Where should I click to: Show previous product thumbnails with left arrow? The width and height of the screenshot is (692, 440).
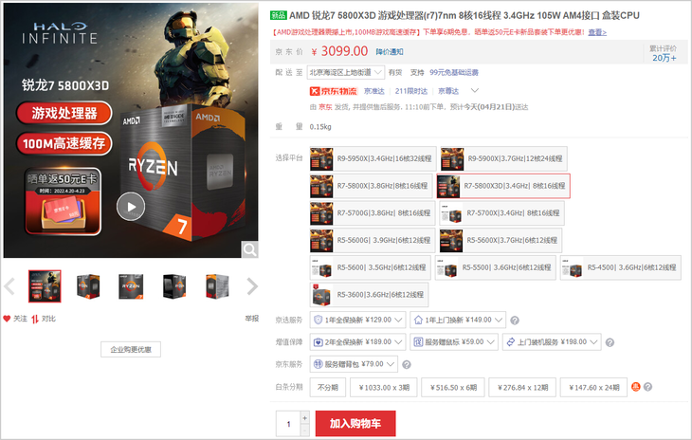click(x=9, y=285)
